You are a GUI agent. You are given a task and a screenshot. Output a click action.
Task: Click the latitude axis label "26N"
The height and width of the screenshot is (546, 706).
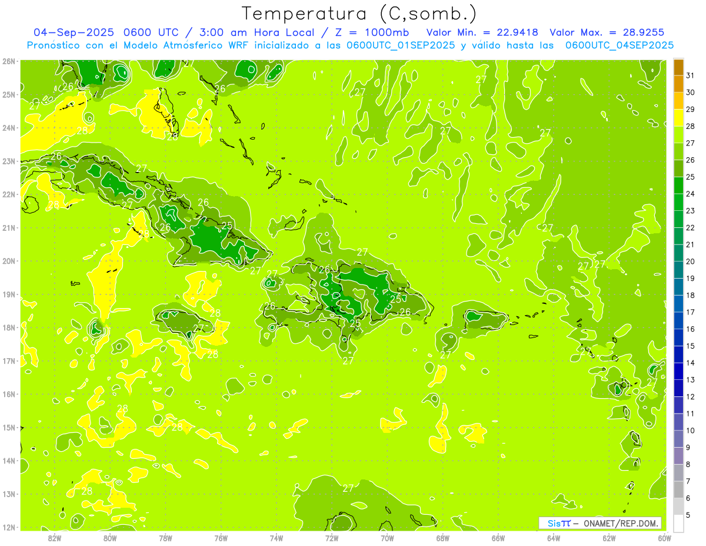coord(9,61)
